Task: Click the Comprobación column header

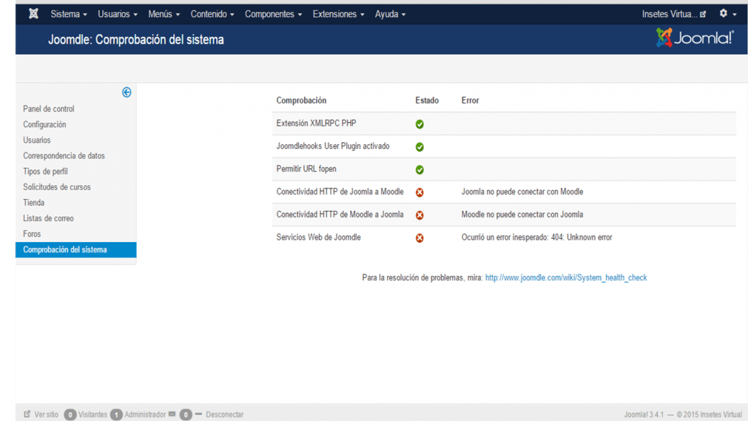Action: click(301, 100)
